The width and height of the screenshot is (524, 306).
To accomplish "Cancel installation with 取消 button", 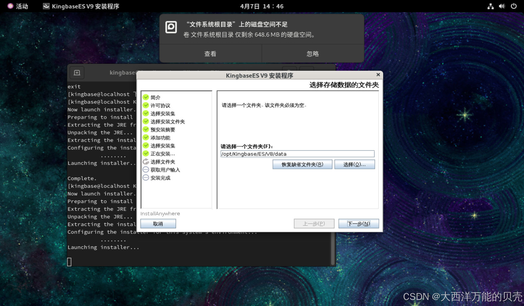I will pyautogui.click(x=158, y=224).
